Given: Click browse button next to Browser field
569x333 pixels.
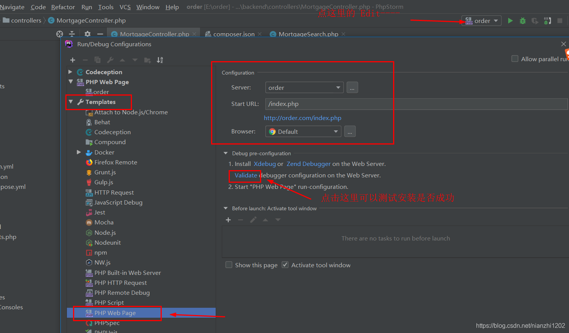Looking at the screenshot, I should tap(350, 132).
